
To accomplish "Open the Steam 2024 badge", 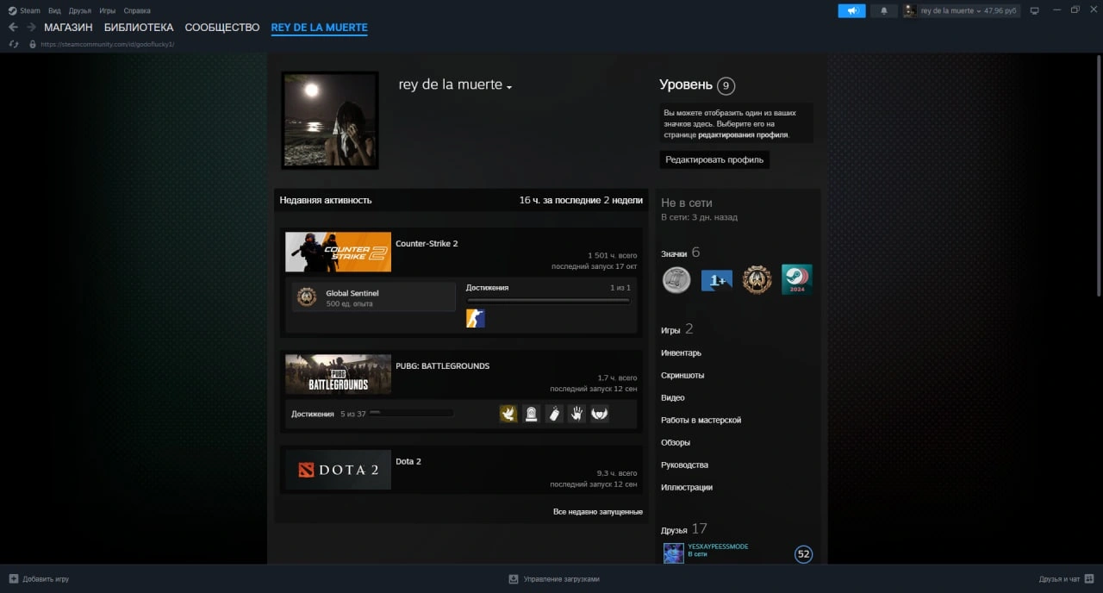I will tap(796, 280).
